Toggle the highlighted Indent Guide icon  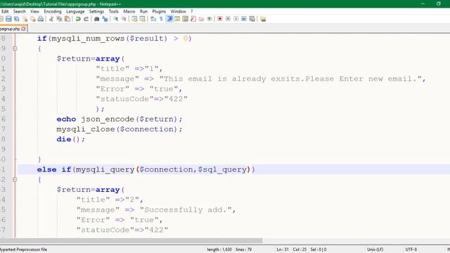point(169,19)
